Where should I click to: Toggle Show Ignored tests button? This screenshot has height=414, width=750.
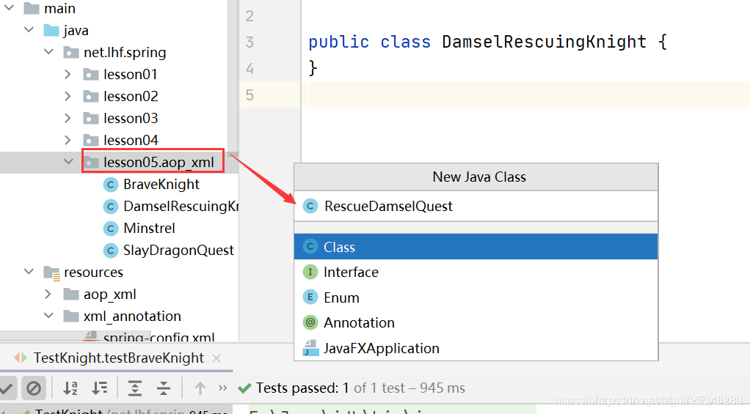pos(34,388)
